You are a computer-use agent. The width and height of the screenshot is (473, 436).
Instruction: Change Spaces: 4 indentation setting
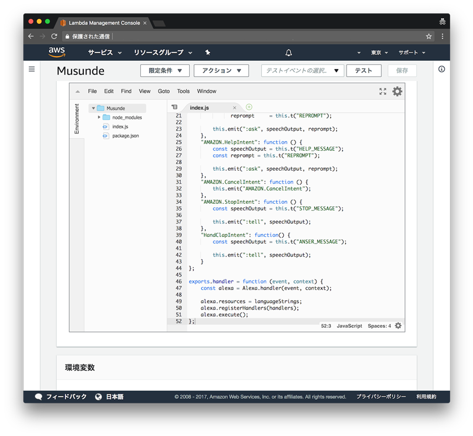click(379, 326)
